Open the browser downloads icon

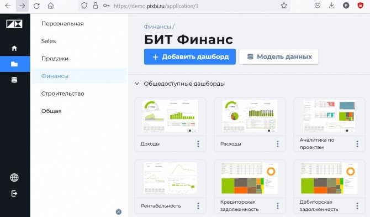tap(331, 6)
